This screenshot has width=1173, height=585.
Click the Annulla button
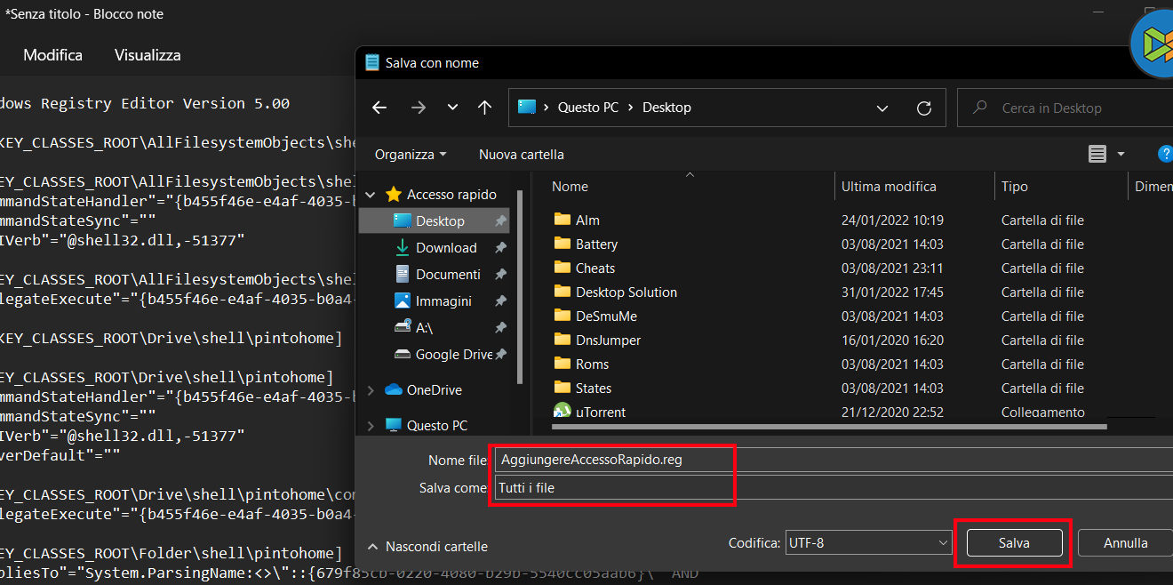1125,542
